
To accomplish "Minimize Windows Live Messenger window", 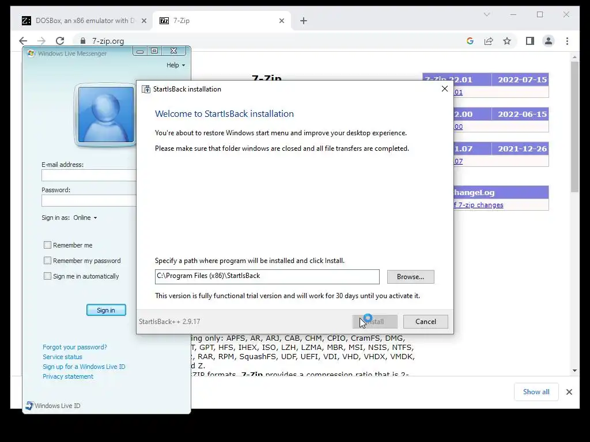I will pos(140,51).
